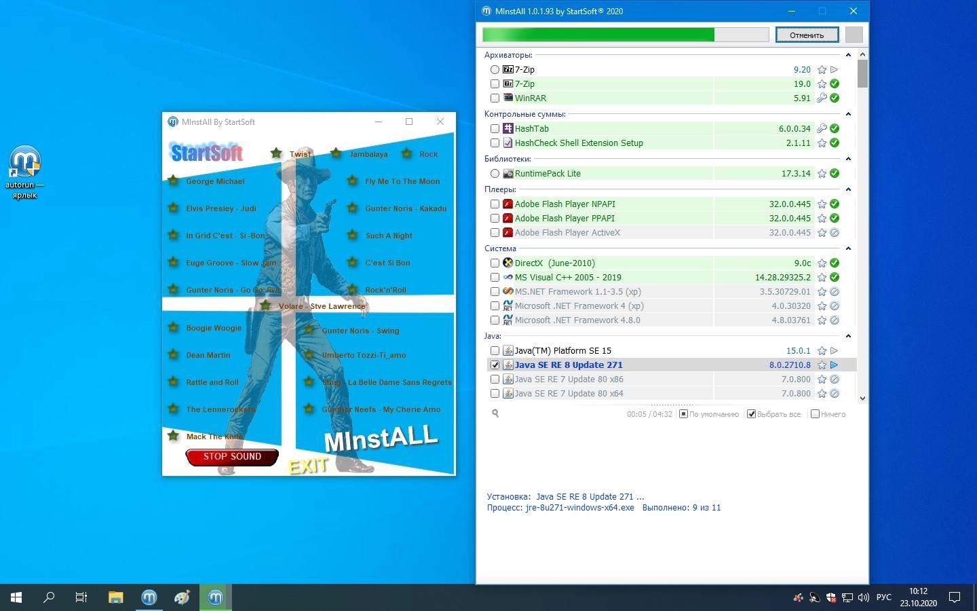This screenshot has height=611, width=977.
Task: Collapse the Библиотеки section
Action: point(848,159)
